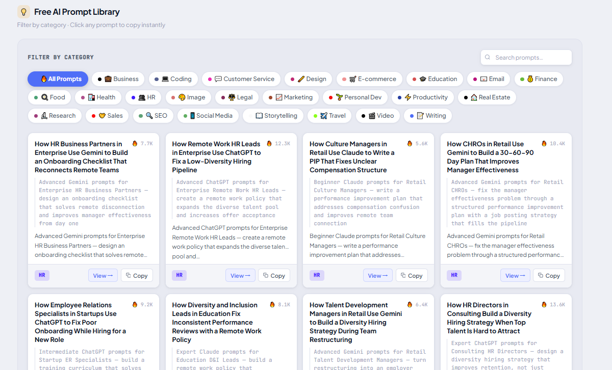Copy the HR Business Partners onboarding prompt
This screenshot has height=370, width=612.
pyautogui.click(x=137, y=276)
